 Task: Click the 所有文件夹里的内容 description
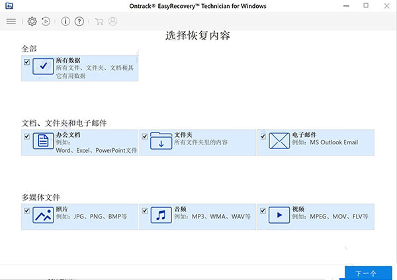(x=201, y=142)
